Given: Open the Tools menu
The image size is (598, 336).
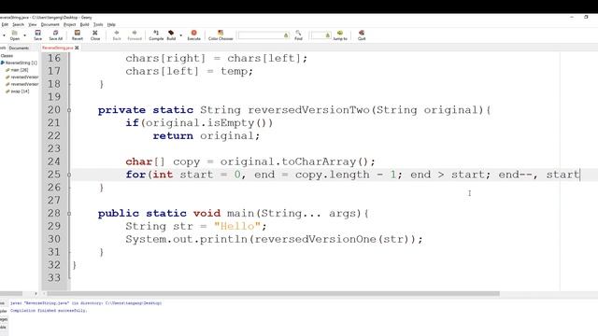Looking at the screenshot, I should tap(98, 24).
